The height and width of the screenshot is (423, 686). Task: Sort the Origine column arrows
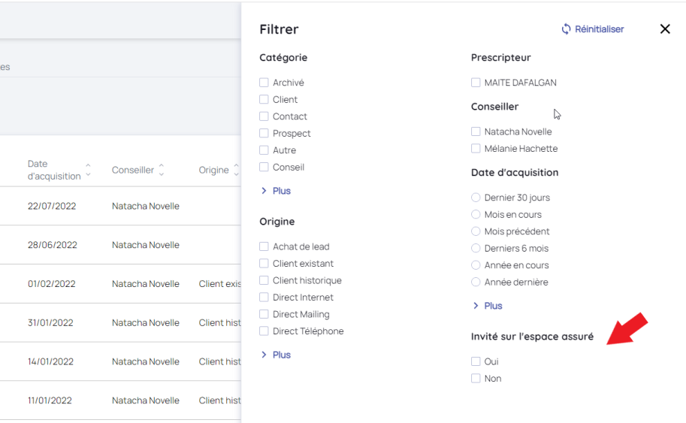[x=236, y=171]
